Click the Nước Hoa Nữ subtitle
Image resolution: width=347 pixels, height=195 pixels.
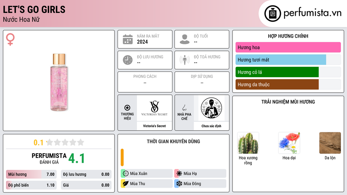pyautogui.click(x=21, y=19)
